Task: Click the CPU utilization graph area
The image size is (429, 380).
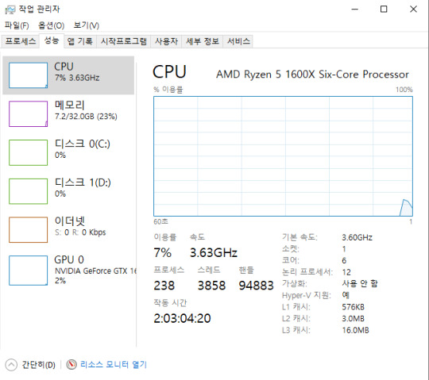Action: point(283,156)
